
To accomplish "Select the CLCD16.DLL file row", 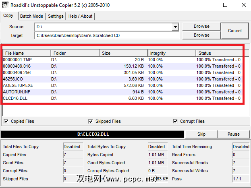I will 122,98.
